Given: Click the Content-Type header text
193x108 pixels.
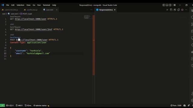Looking at the screenshot, I should (x=18, y=43).
